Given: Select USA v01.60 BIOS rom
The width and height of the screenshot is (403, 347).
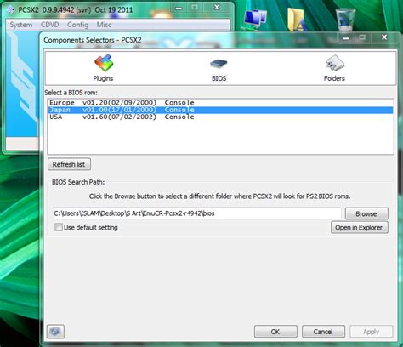Looking at the screenshot, I should [x=220, y=117].
